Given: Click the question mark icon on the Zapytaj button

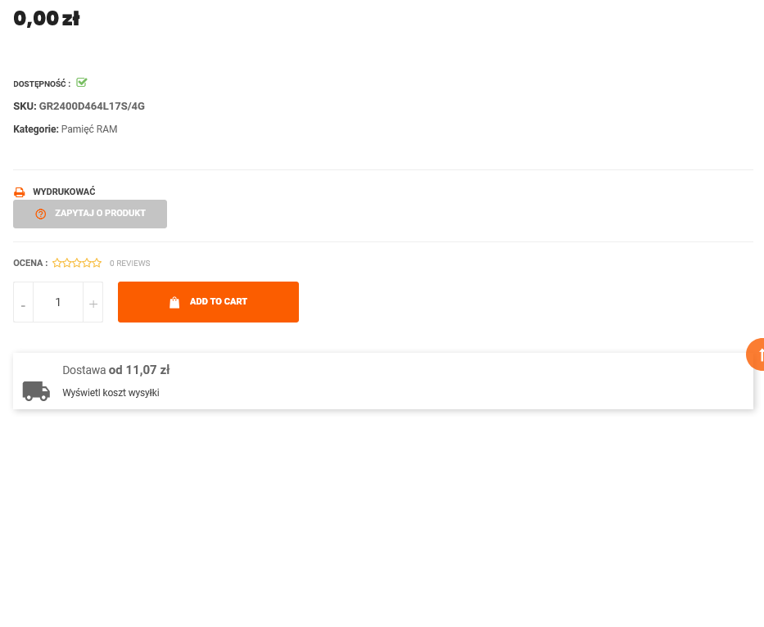Looking at the screenshot, I should tap(41, 214).
